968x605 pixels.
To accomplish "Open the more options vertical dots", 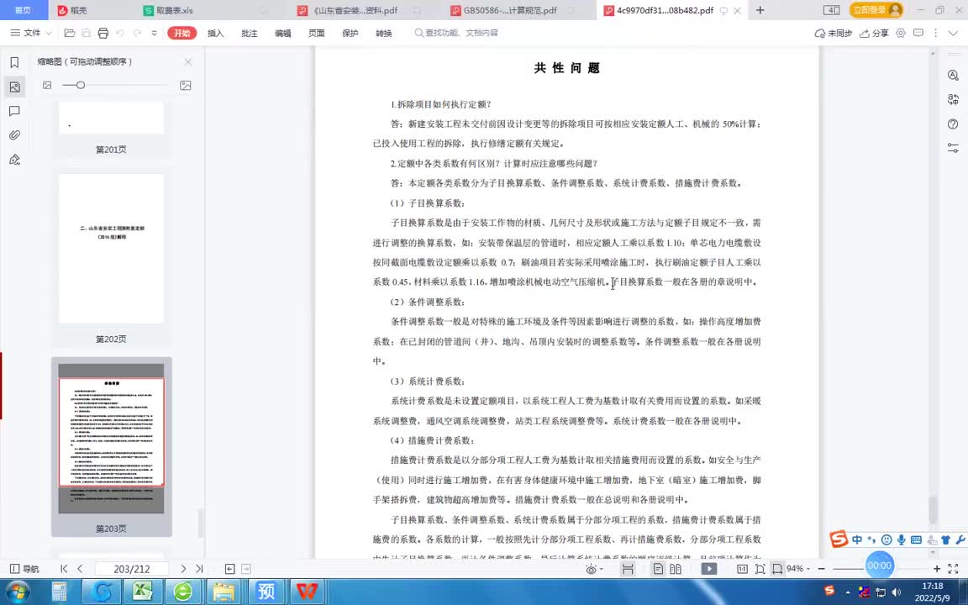I will coord(936,33).
